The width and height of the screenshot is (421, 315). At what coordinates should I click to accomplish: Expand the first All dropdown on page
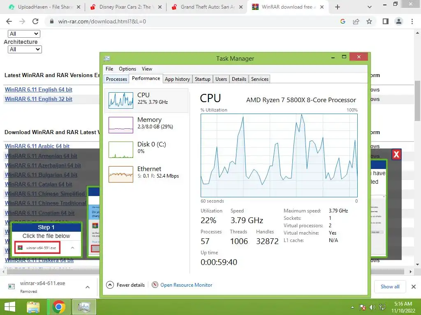tap(24, 34)
